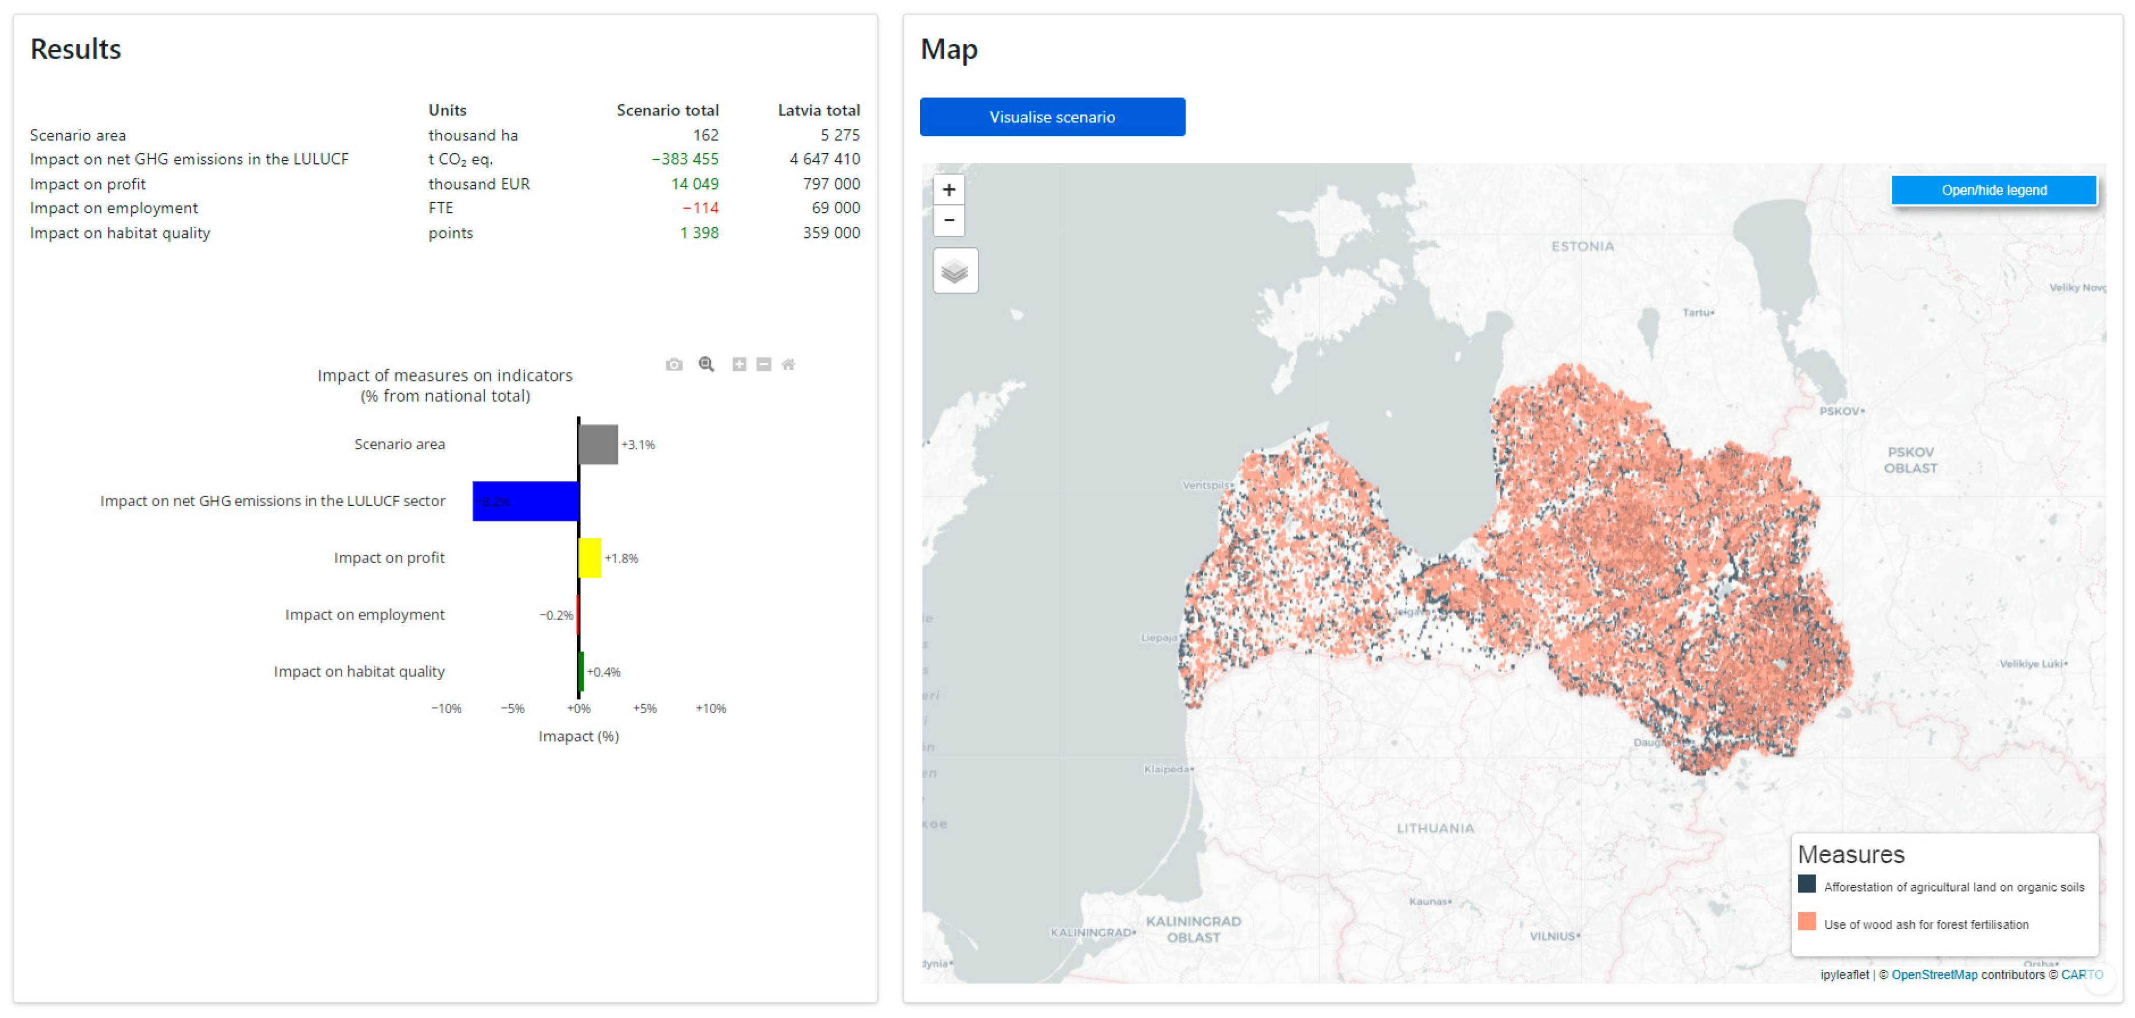Toggle the map legend with Open/hide legend
The width and height of the screenshot is (2135, 1018).
point(1993,191)
